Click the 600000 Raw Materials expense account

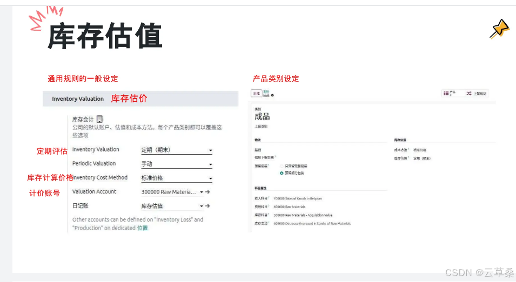tap(290, 207)
